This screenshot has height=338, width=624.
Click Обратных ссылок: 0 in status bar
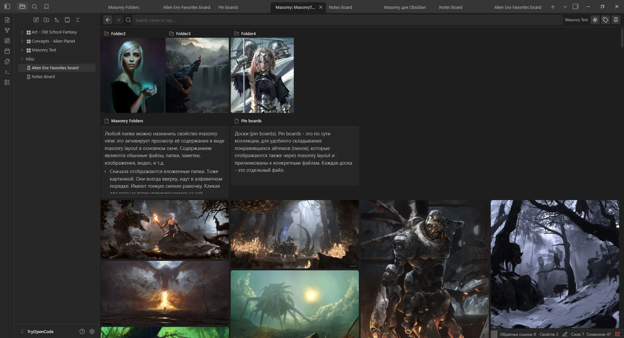(x=518, y=334)
